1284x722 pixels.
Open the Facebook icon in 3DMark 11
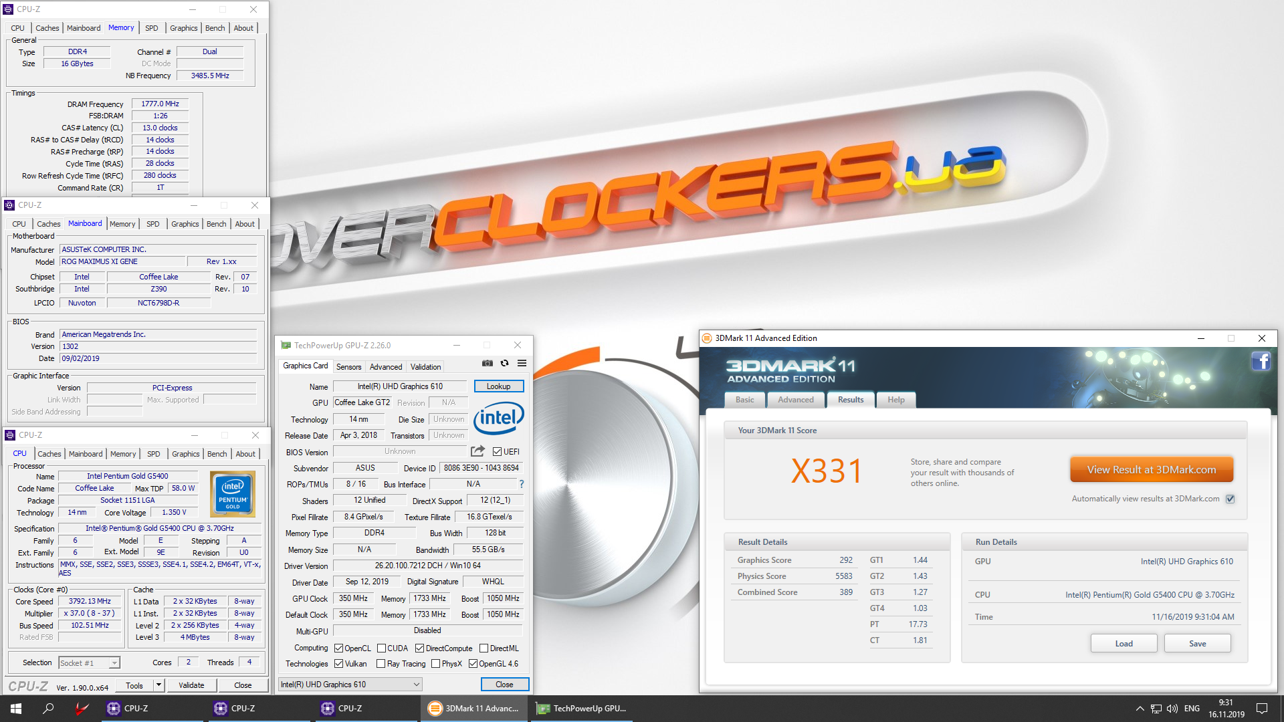click(1261, 362)
